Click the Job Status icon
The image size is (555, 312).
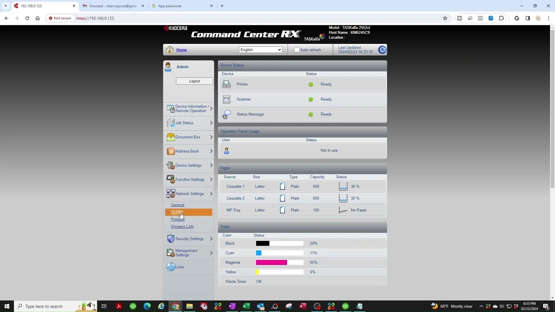click(x=170, y=123)
